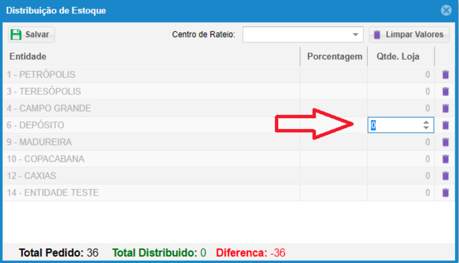Click the Qtde. Loja column header
The width and height of the screenshot is (459, 263).
(x=398, y=57)
